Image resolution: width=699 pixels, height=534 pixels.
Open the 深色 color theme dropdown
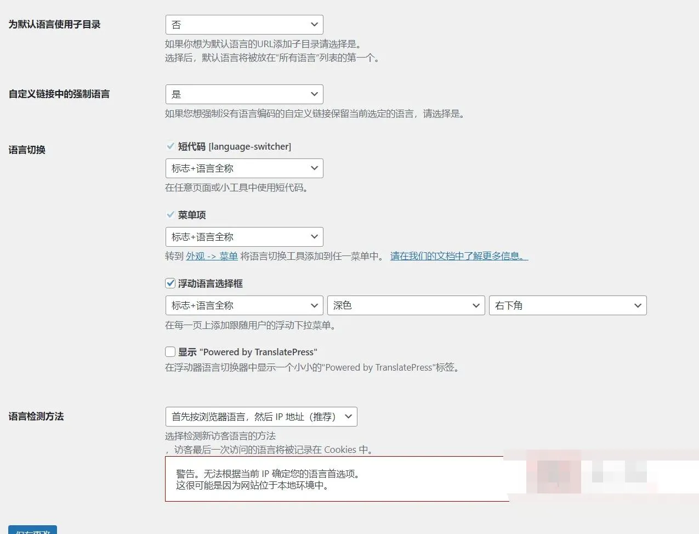(406, 305)
